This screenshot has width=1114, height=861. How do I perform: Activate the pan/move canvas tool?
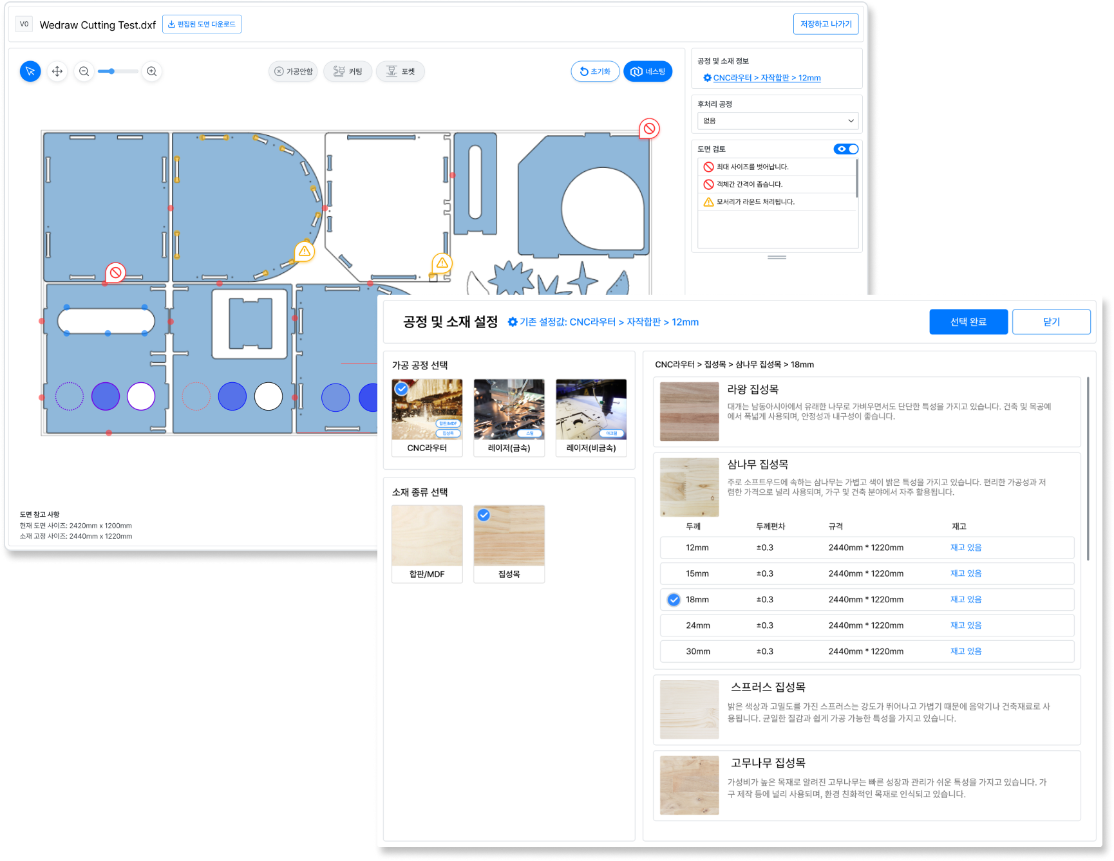(57, 71)
